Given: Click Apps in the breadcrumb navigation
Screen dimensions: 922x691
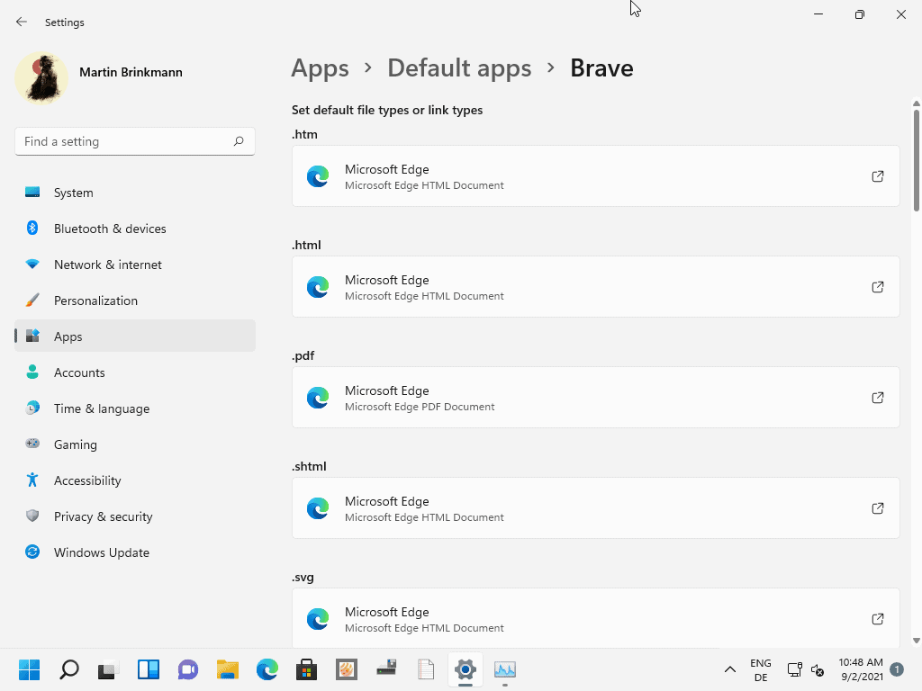Looking at the screenshot, I should 320,68.
